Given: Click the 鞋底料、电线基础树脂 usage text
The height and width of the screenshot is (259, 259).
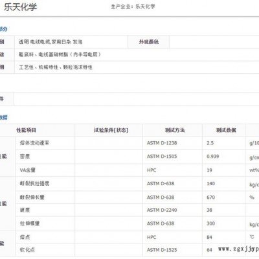Looking at the screenshot, I should coord(60,54).
